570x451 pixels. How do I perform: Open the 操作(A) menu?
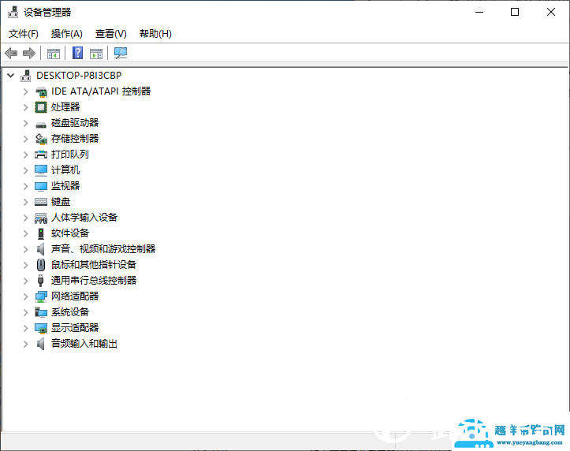pos(66,34)
